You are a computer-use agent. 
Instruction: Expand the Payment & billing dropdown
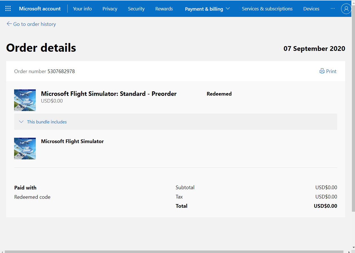tap(207, 9)
